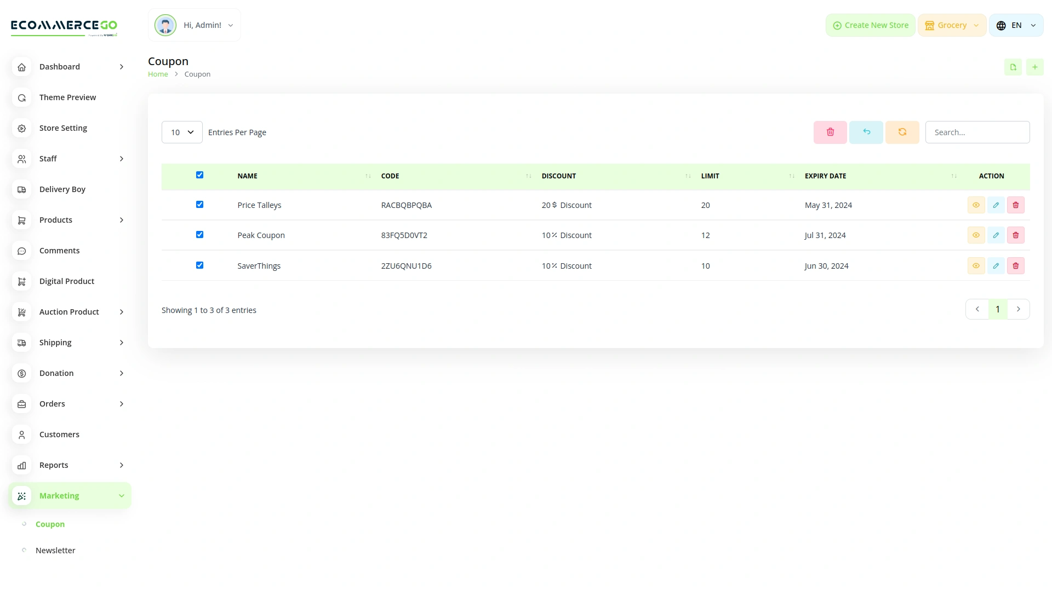
Task: Click the export file icon in page header
Action: tap(1013, 67)
